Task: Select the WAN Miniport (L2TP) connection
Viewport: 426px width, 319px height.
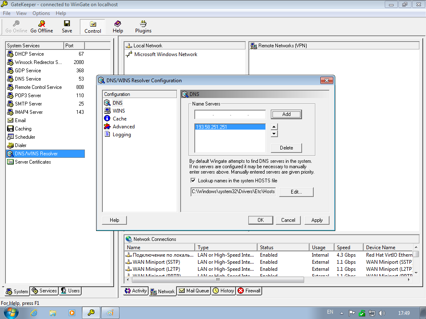Action: (153, 269)
